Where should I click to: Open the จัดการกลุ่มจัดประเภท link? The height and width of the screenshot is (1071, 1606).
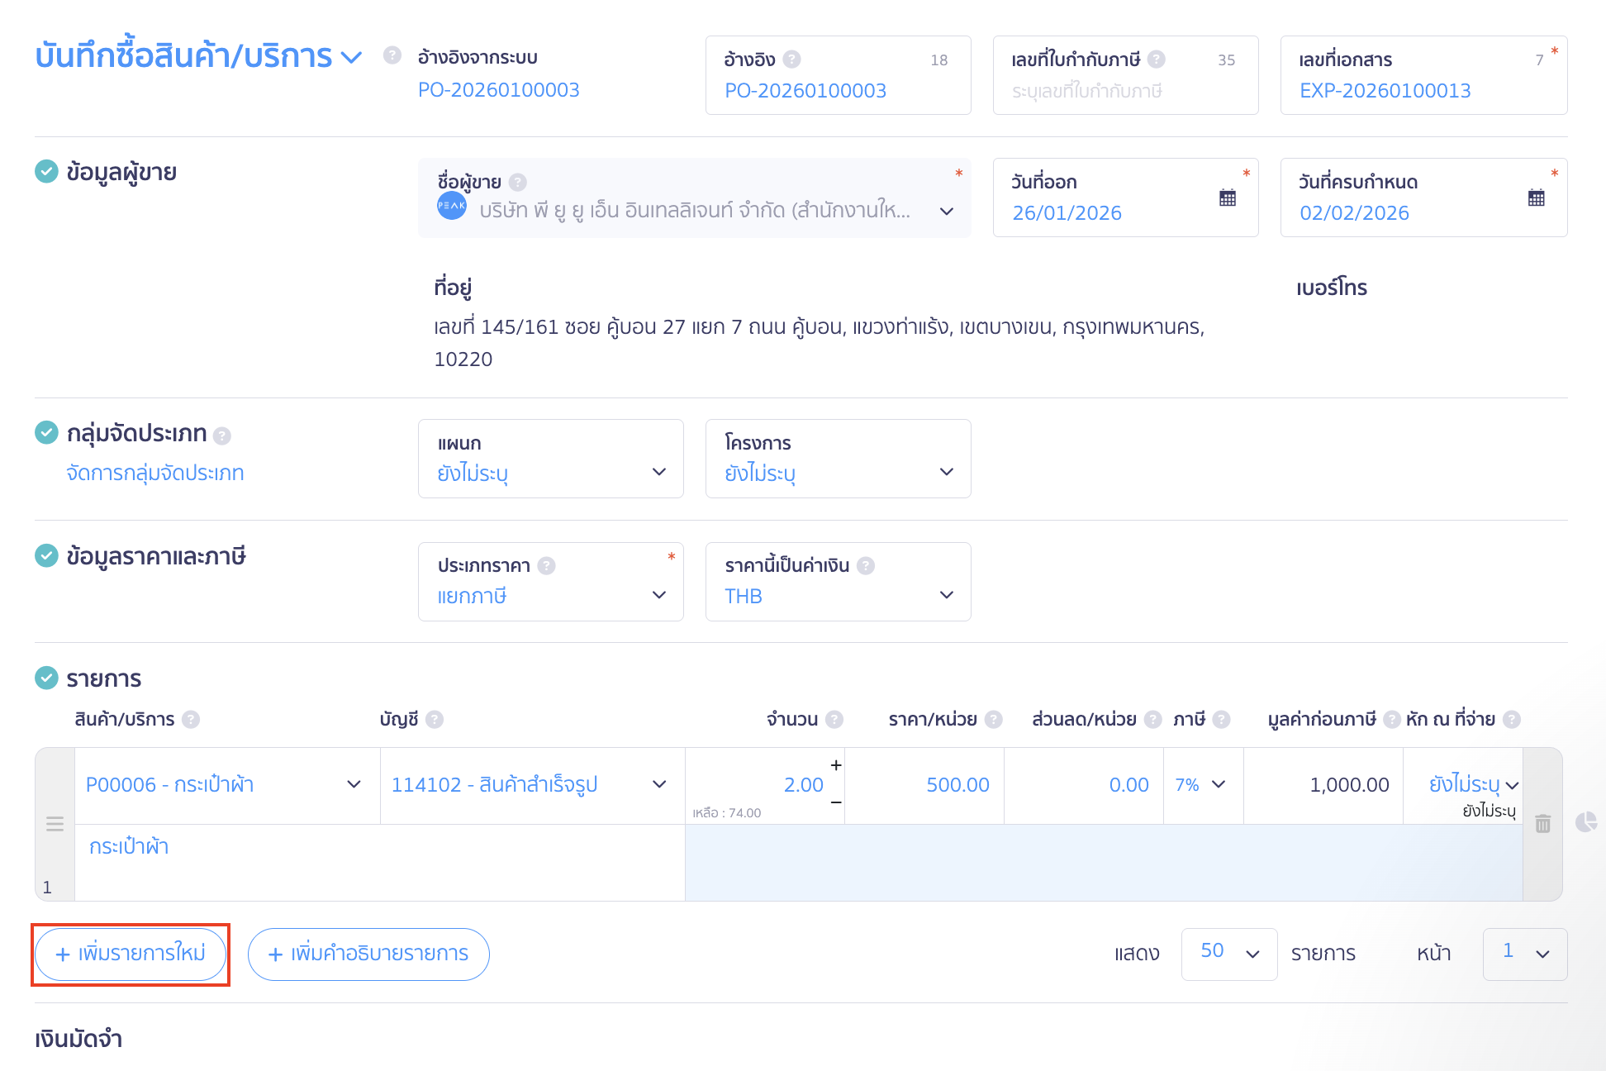(x=155, y=473)
